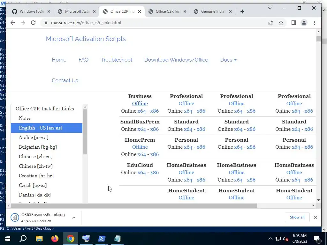Click the muted volume tray icon
Screen dimensions: 327x245
(x=286, y=239)
